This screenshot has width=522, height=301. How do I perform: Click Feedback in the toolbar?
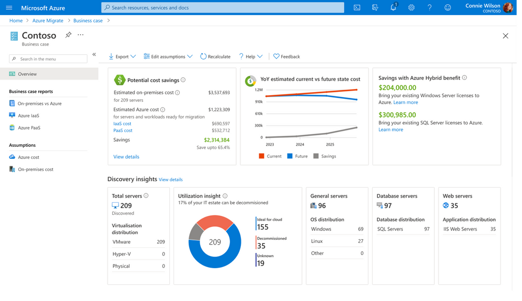point(287,56)
